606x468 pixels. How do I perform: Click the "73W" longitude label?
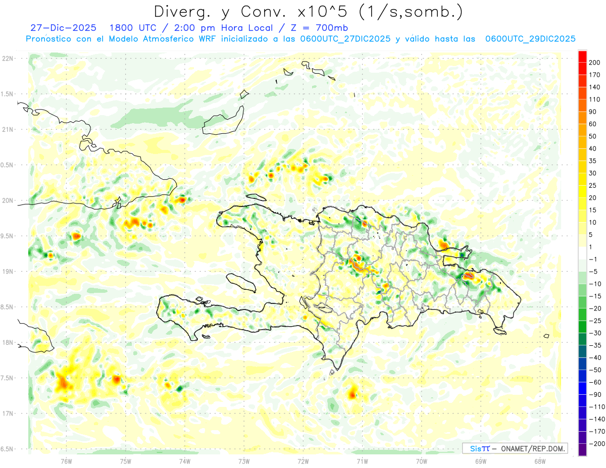tap(244, 460)
